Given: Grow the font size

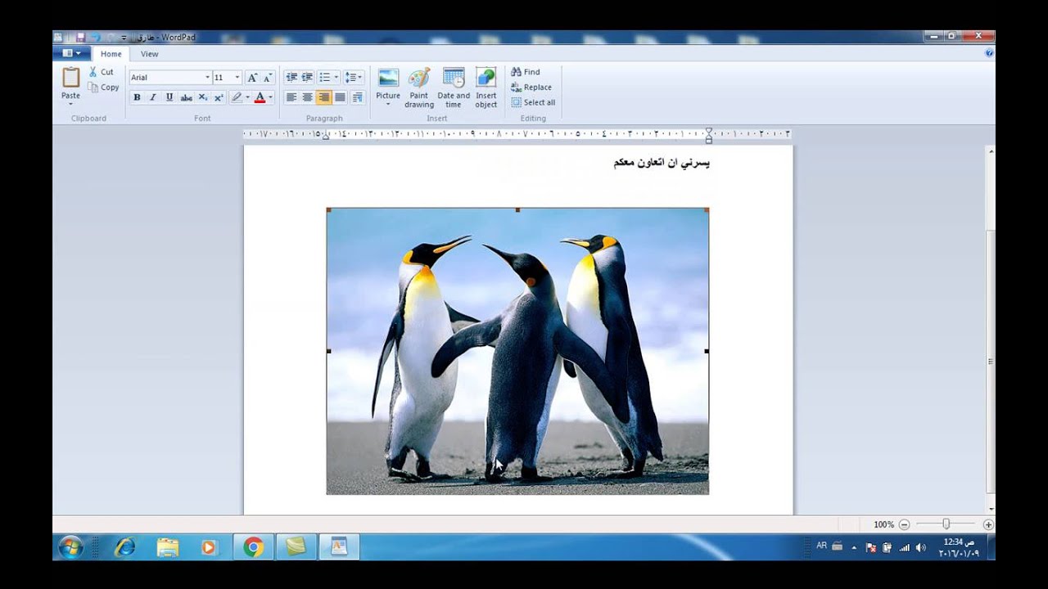Looking at the screenshot, I should (x=252, y=78).
